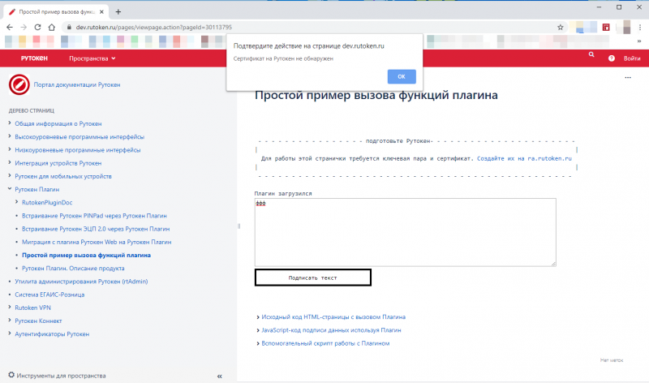Expand the Рутокен Коннект node
This screenshot has height=383, width=649.
coord(10,321)
